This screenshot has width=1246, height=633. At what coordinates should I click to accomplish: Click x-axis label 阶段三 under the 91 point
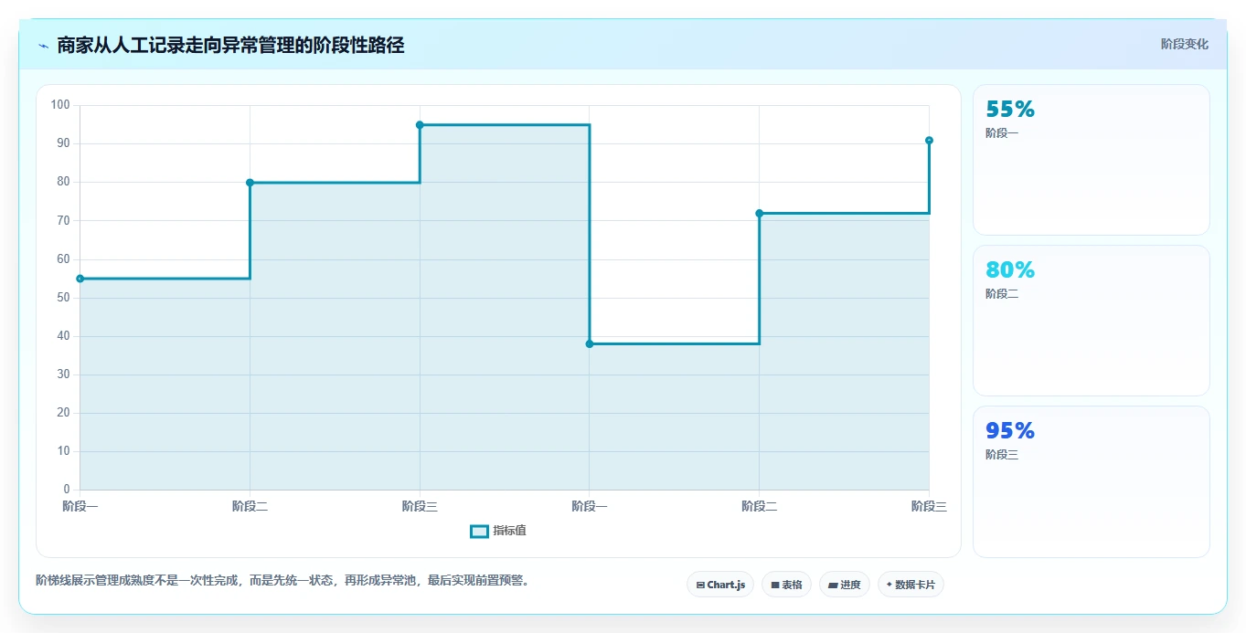[929, 506]
